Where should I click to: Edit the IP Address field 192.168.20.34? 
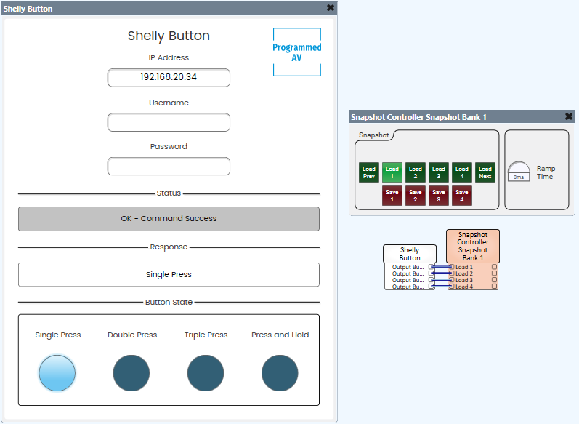click(x=169, y=78)
